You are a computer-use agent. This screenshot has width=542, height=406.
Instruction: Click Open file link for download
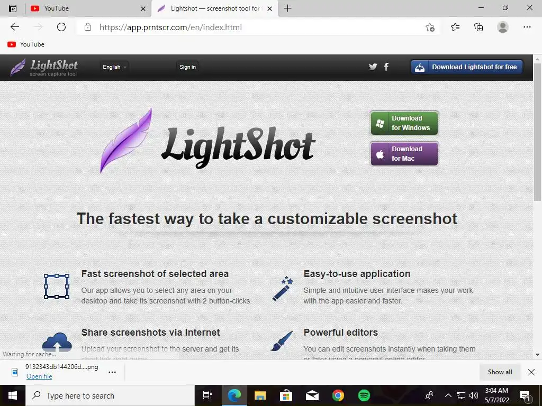coord(39,376)
